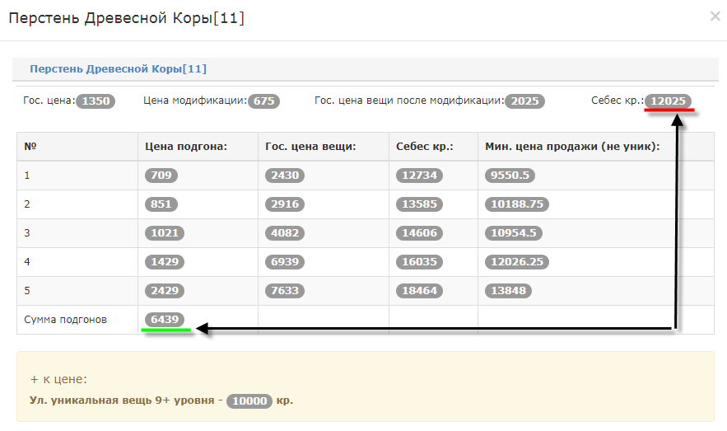This screenshot has height=431, width=727.
Task: Close the Перстень Древесной Коры dialog
Action: coord(715,16)
